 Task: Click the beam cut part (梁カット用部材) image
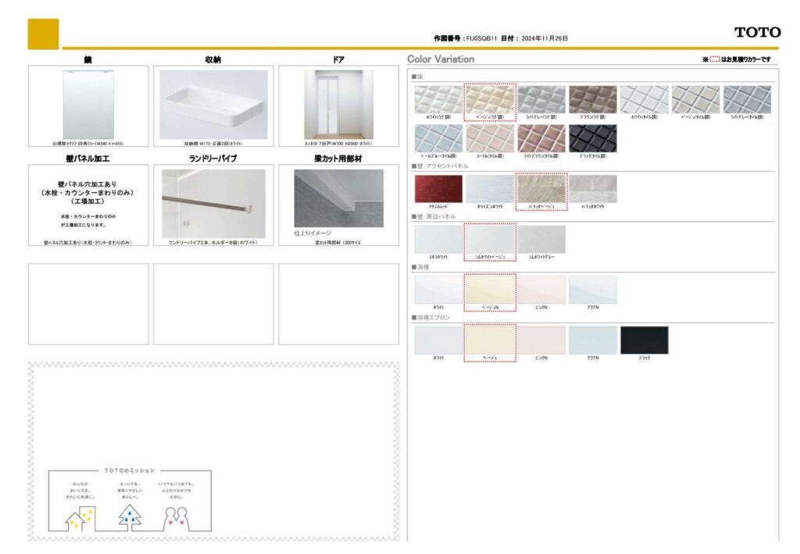pyautogui.click(x=338, y=198)
